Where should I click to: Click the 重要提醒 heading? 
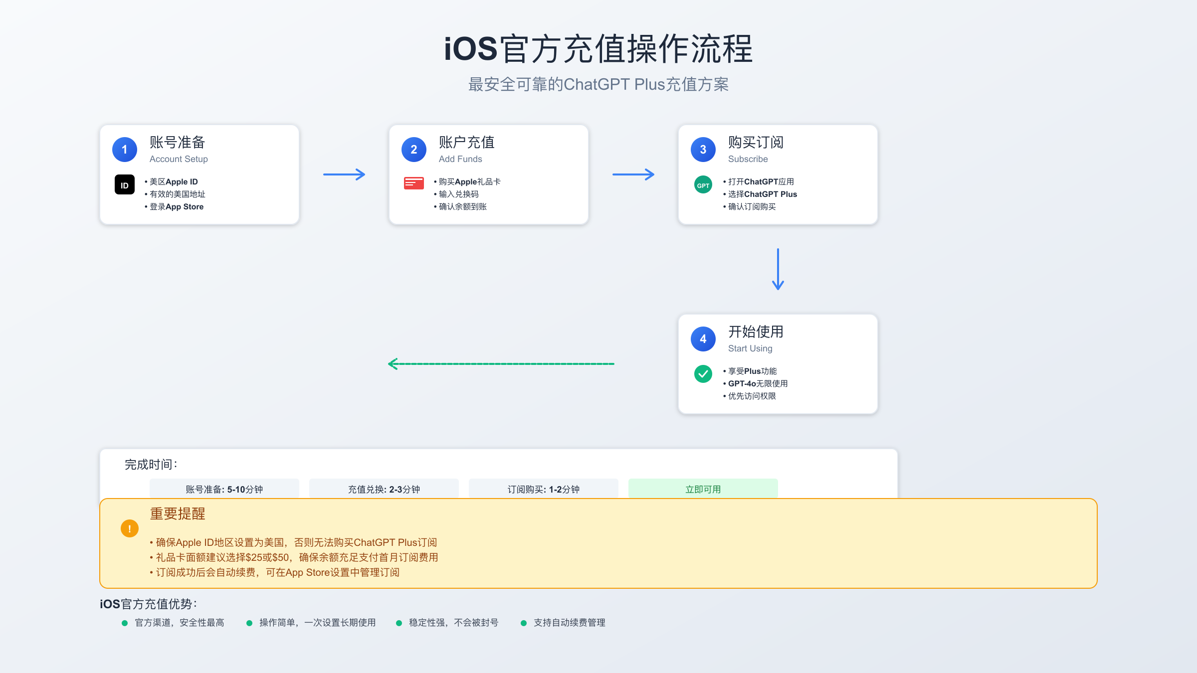[x=178, y=514]
